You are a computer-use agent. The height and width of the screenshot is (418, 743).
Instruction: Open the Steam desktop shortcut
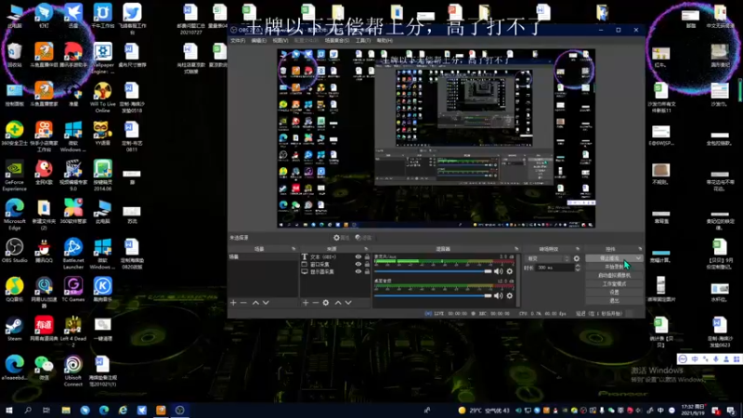(14, 330)
